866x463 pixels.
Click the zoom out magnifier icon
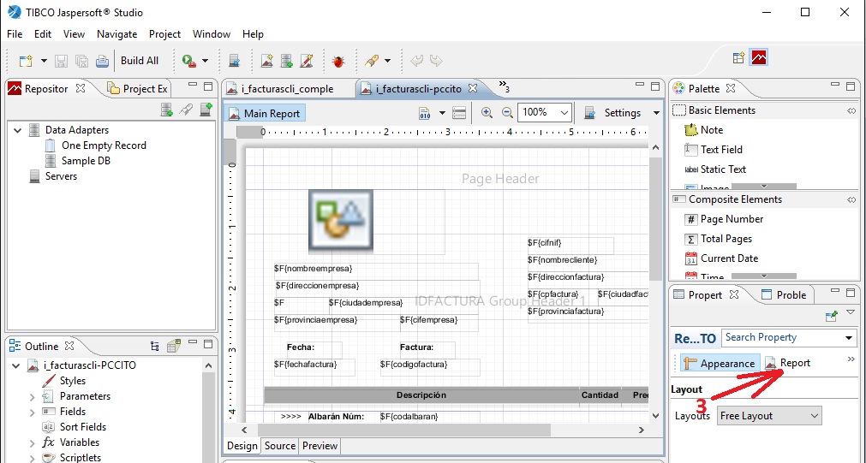pyautogui.click(x=507, y=113)
